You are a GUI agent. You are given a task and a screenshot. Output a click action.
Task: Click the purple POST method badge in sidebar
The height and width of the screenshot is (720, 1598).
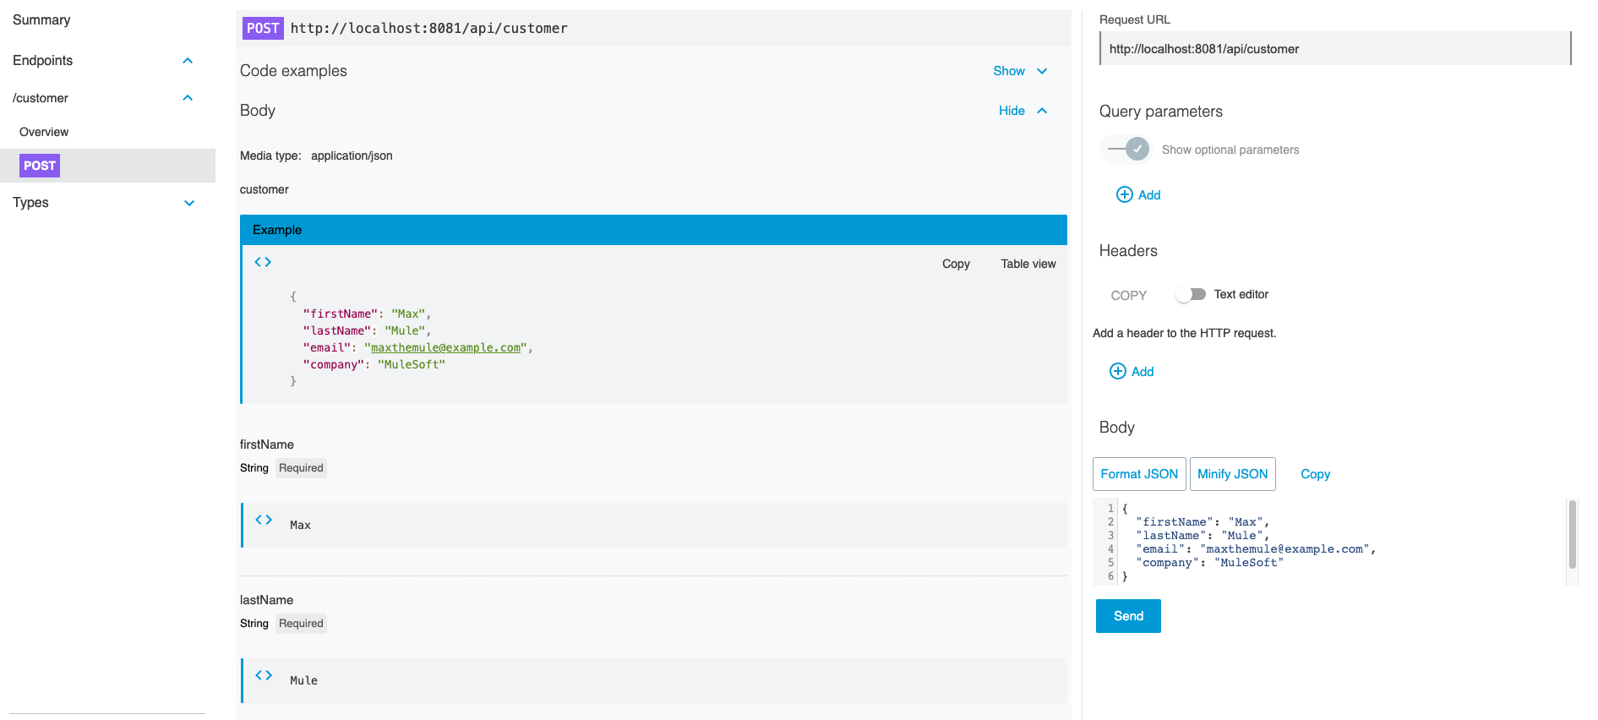tap(40, 166)
